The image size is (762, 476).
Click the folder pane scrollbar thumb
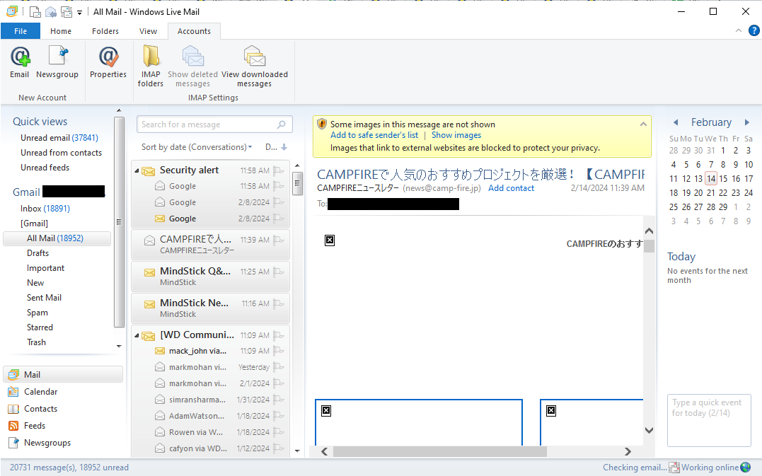coord(119,222)
